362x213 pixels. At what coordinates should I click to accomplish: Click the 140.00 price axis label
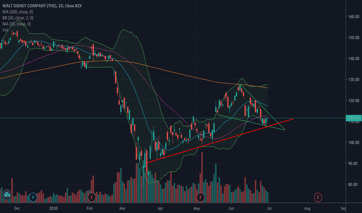click(354, 58)
